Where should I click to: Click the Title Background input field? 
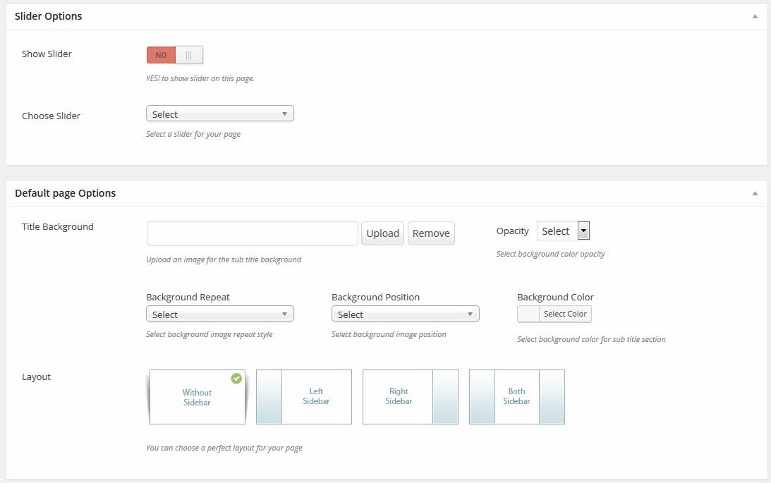click(252, 233)
